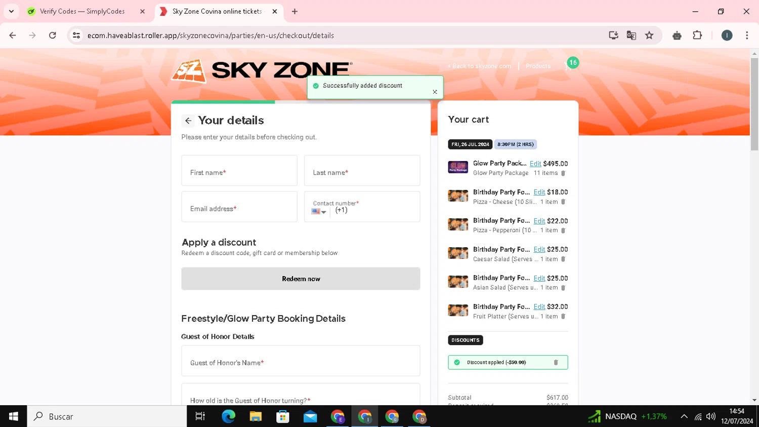
Task: Remove Fruit Platter item with trash icon
Action: (x=563, y=317)
